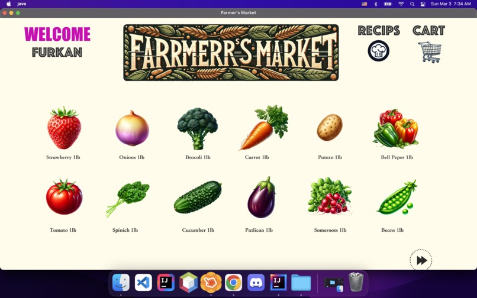
Task: Select the Potato product image
Action: tap(330, 127)
